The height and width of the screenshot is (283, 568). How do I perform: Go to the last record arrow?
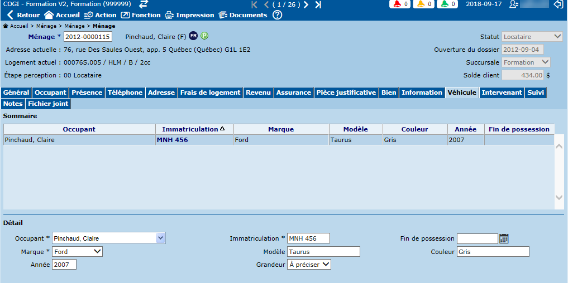coord(318,4)
